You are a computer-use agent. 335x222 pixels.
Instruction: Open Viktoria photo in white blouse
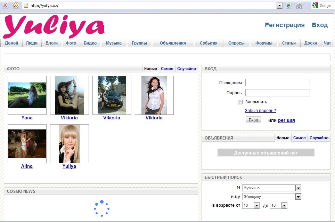[154, 95]
